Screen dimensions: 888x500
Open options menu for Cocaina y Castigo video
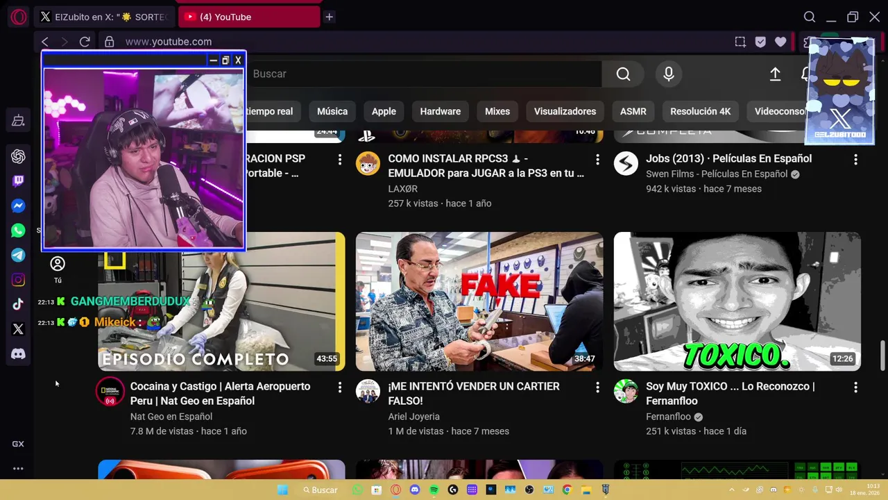click(x=339, y=387)
